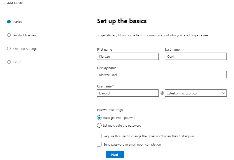
Task: Click into the Last name field
Action: point(196,56)
